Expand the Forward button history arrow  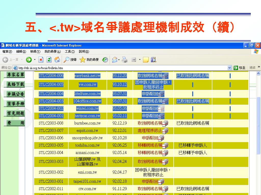pos(35,59)
